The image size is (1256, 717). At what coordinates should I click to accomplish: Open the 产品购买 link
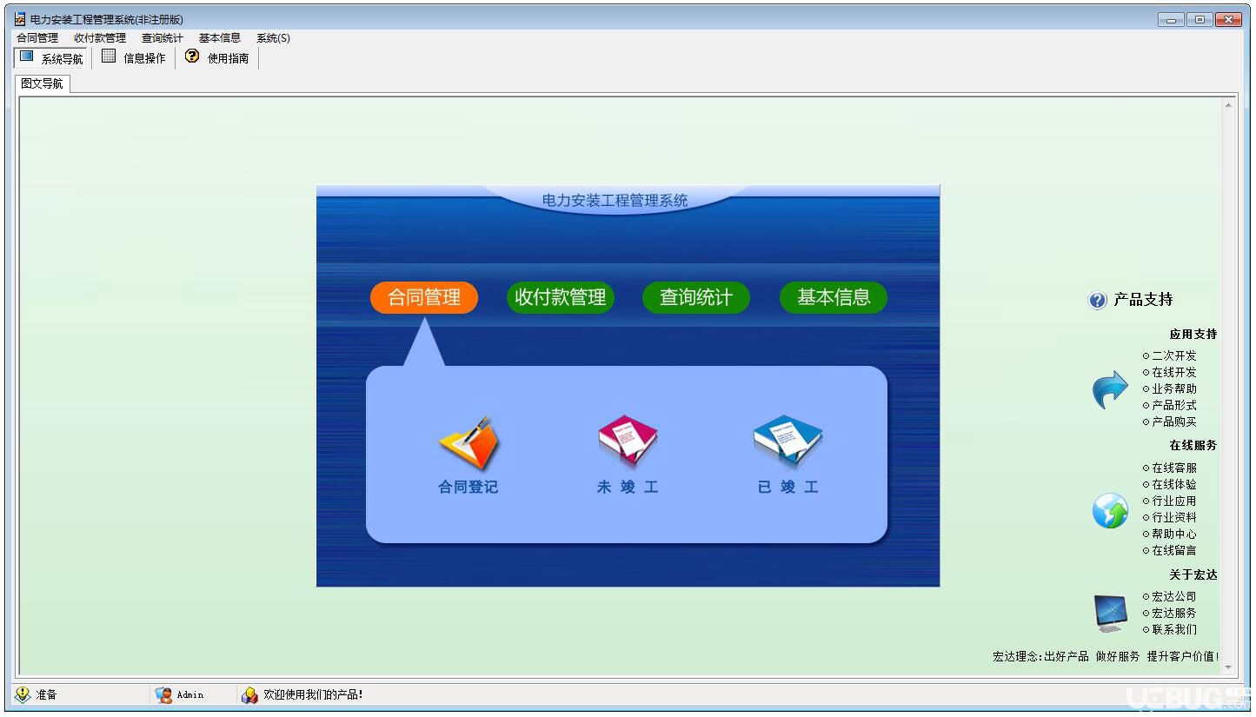coord(1174,422)
